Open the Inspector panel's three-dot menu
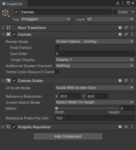Viewport: 136px width, 150px height. (123, 3)
